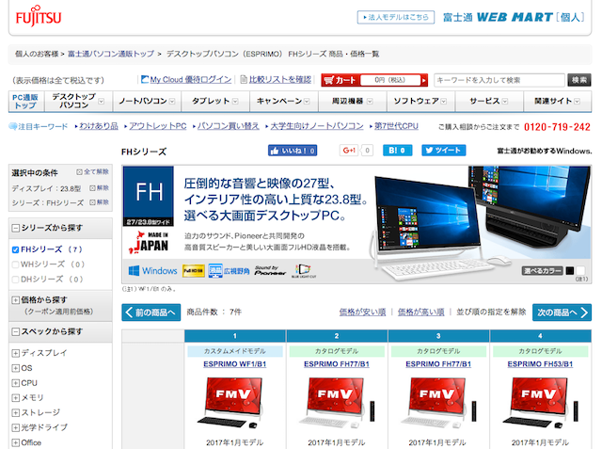This screenshot has width=602, height=449.
Task: Click the Fujitsu logo
Action: [x=39, y=17]
